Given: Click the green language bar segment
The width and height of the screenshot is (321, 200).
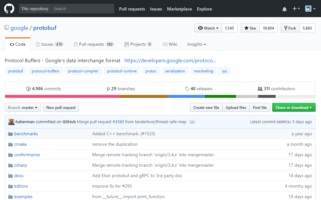Looking at the screenshot, I should (x=220, y=96).
